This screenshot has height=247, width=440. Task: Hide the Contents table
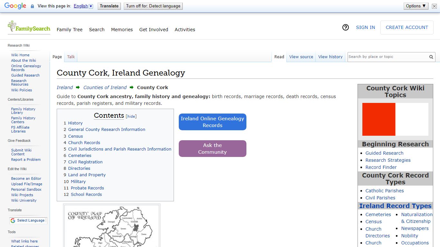(131, 116)
